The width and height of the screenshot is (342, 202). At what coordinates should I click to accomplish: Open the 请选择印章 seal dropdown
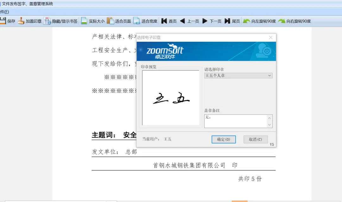coord(270,76)
